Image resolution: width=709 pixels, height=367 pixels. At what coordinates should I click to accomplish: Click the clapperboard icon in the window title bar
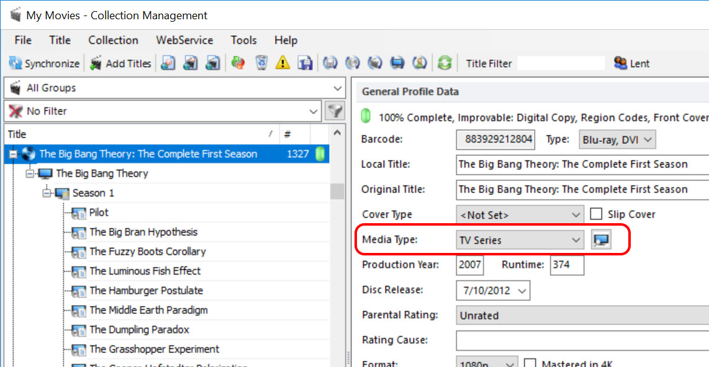(16, 15)
